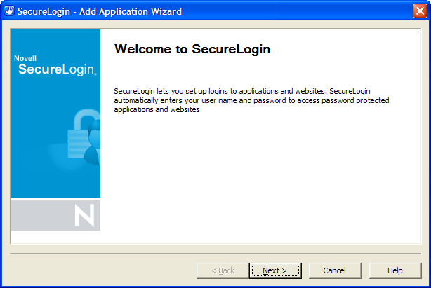Click the Novell N logo

(84, 216)
